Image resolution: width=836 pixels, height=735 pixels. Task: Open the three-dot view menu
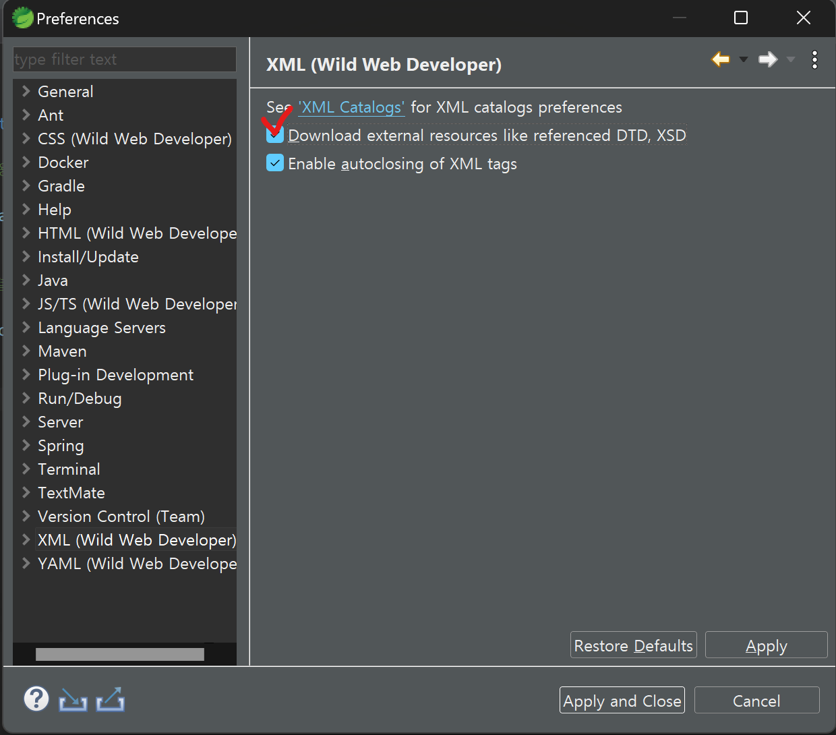[815, 59]
